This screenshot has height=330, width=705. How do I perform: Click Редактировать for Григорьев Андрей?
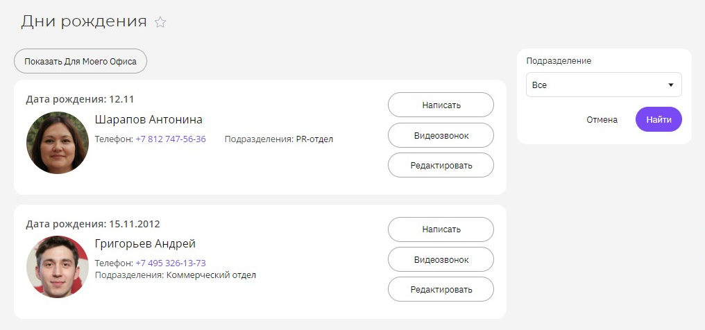[441, 290]
